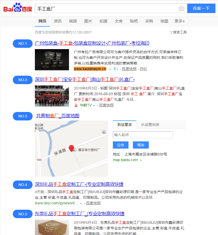Open the 地图 tab
Screen dimensions: 218x235
pyautogui.click(x=164, y=21)
